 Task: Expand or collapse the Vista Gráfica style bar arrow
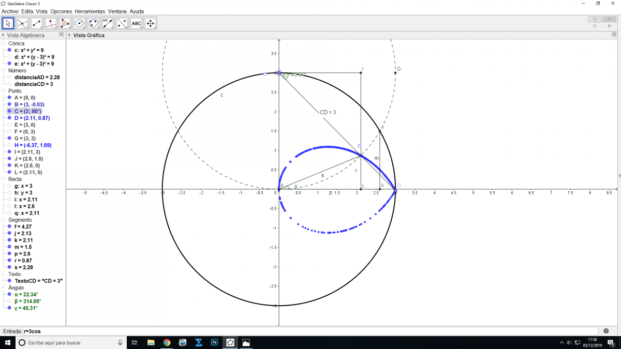coord(69,35)
